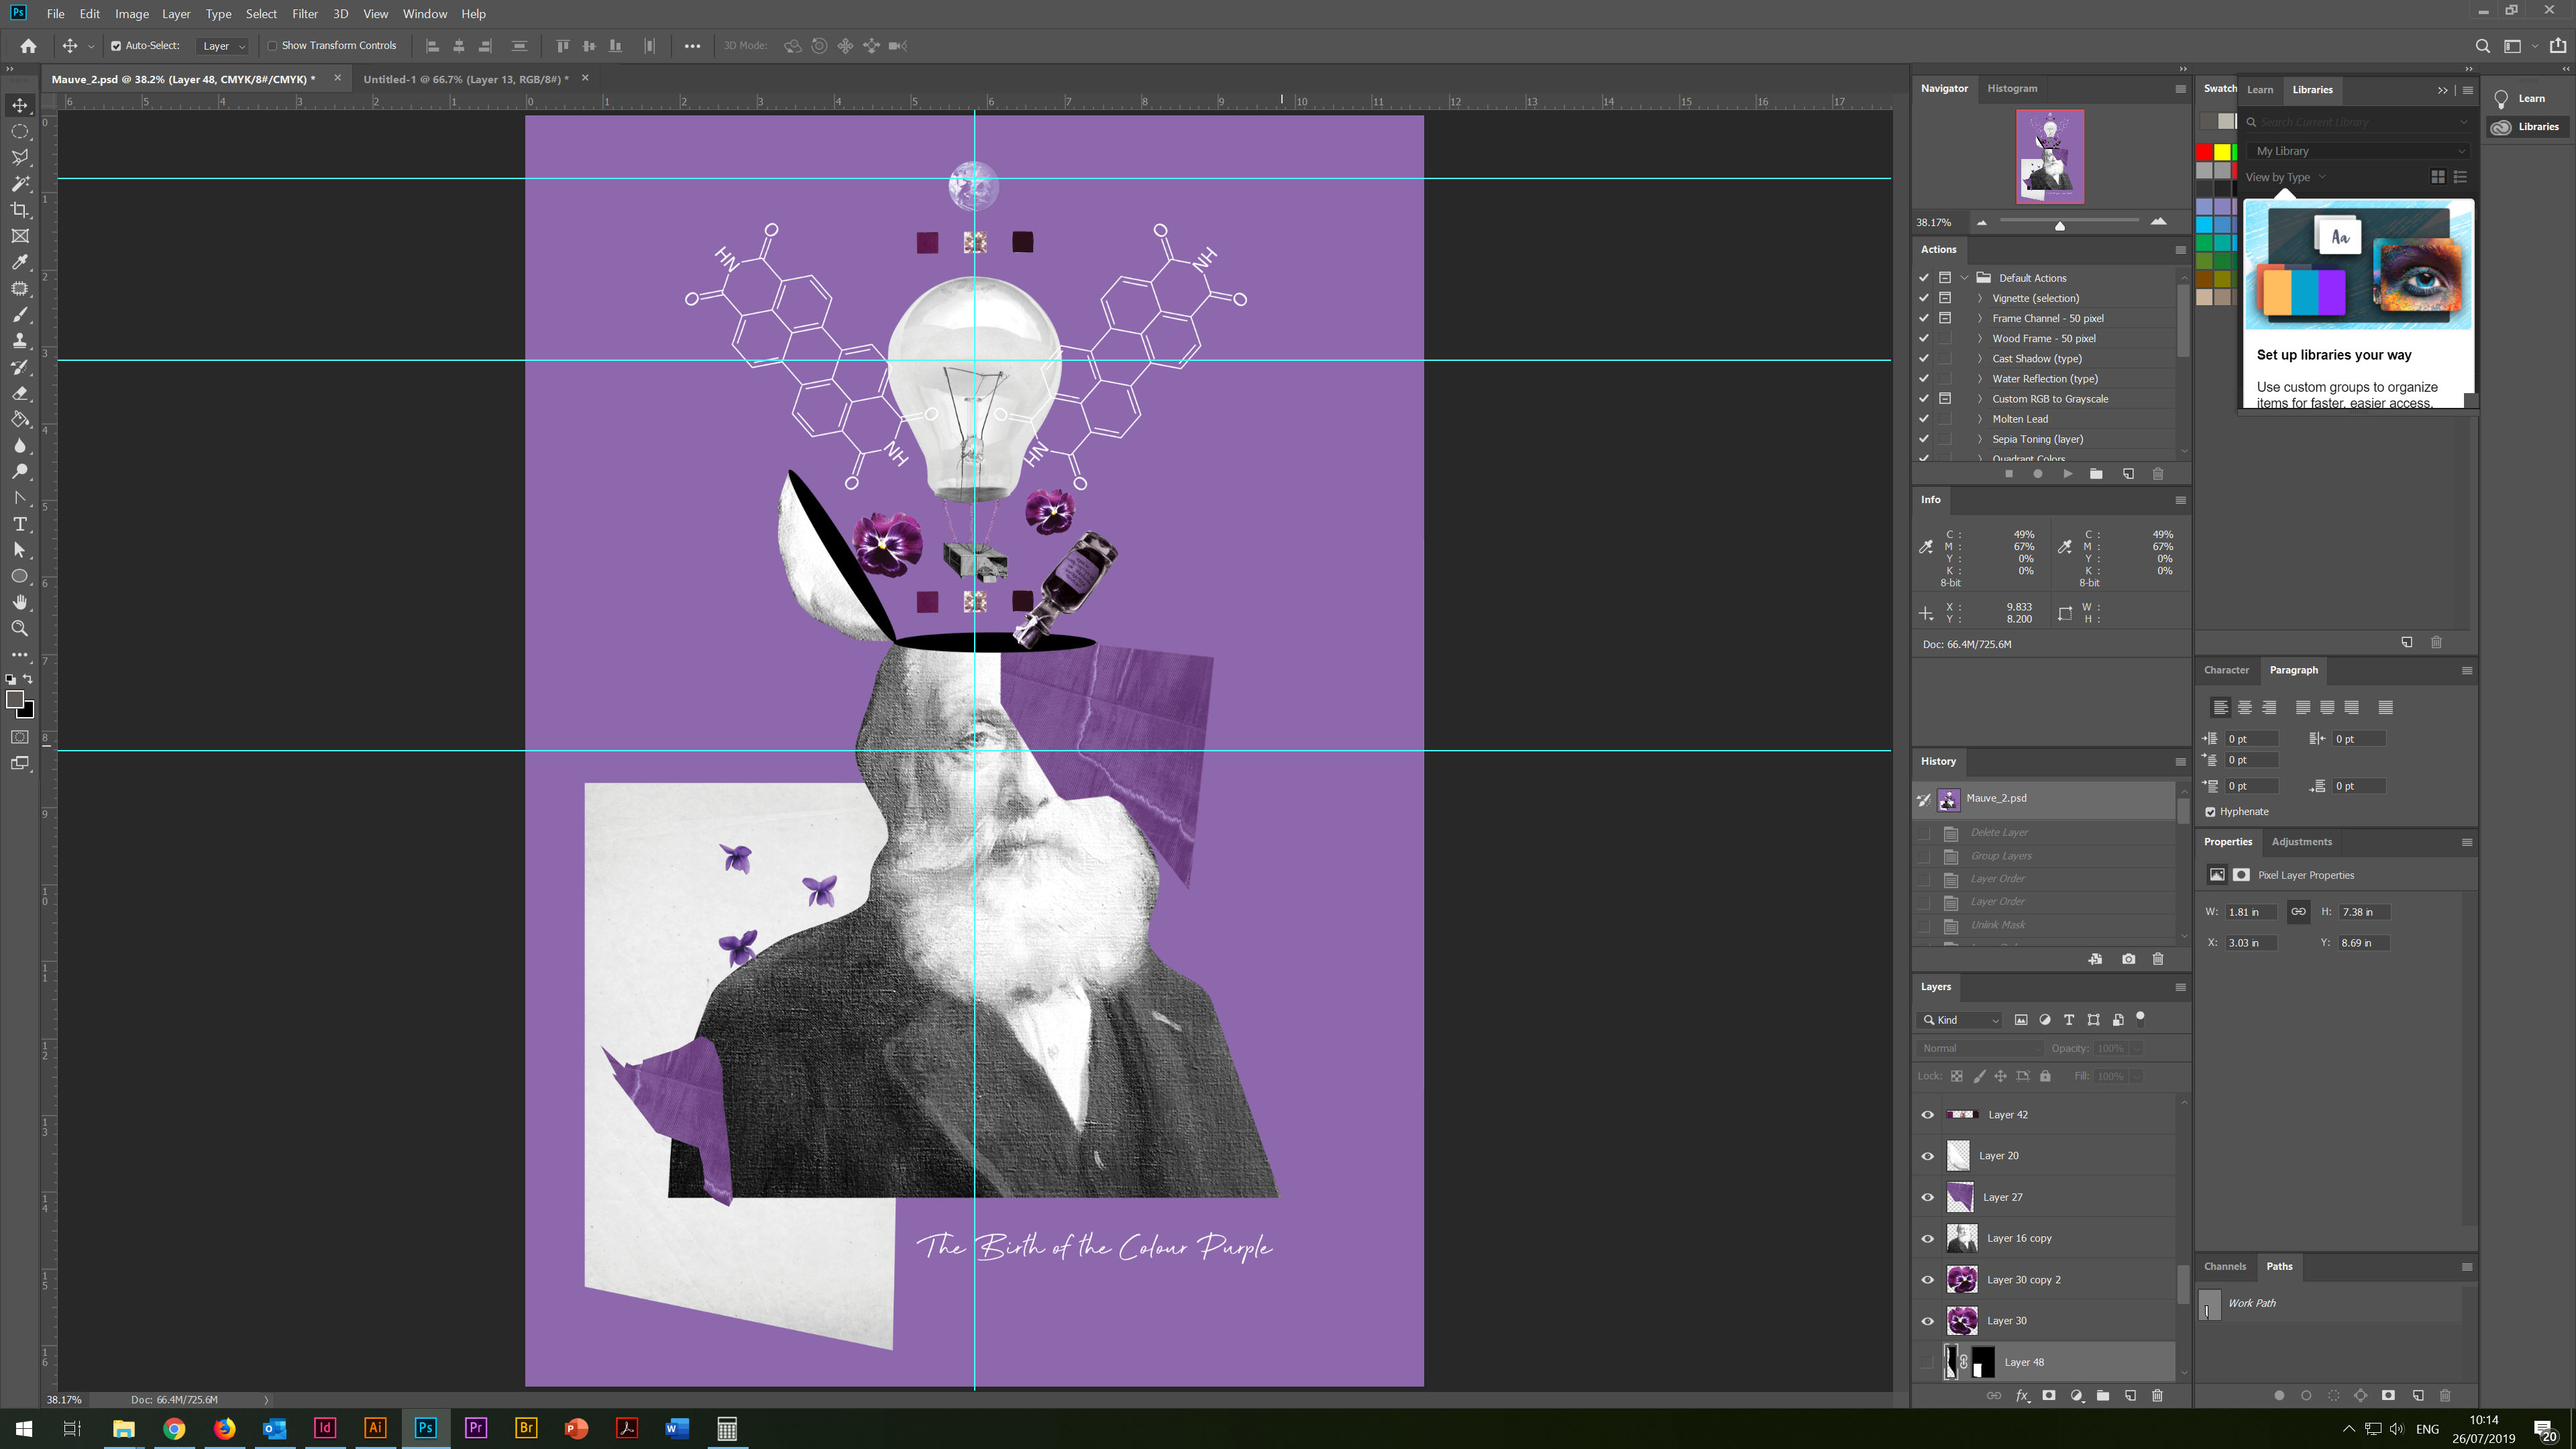2576x1449 pixels.
Task: Uncheck the Hyphenate checkbox
Action: pyautogui.click(x=2210, y=812)
